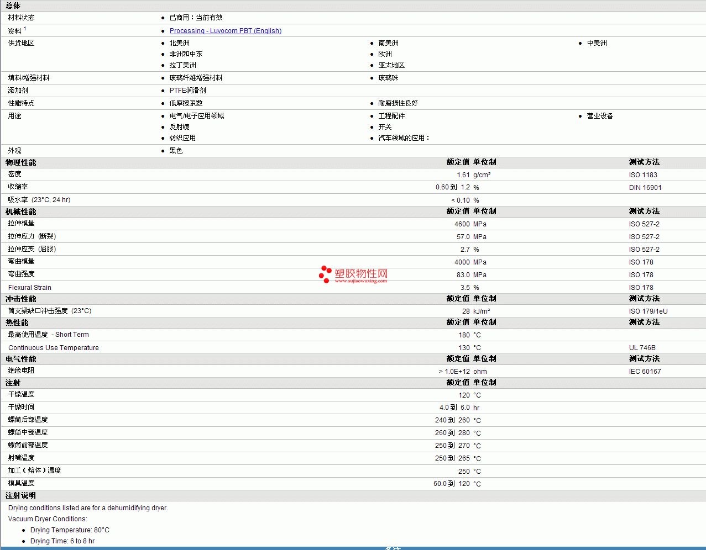Select the 机械性能 section heading

click(x=20, y=211)
